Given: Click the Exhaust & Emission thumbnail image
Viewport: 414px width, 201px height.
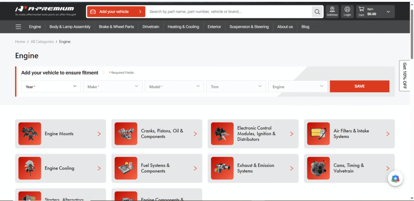Looking at the screenshot, I should pyautogui.click(x=222, y=168).
